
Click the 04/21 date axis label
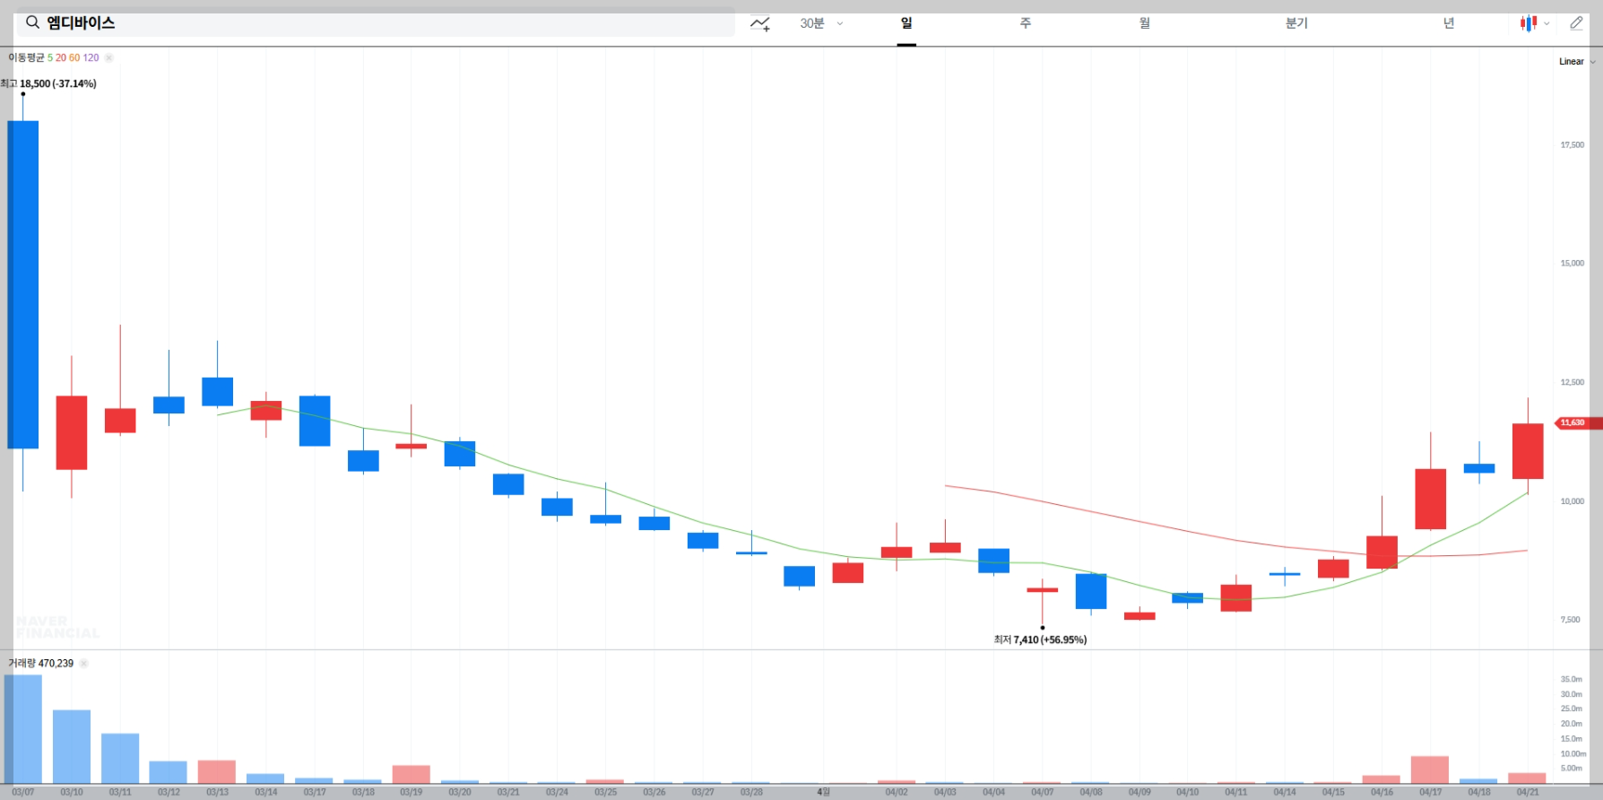coord(1528,792)
